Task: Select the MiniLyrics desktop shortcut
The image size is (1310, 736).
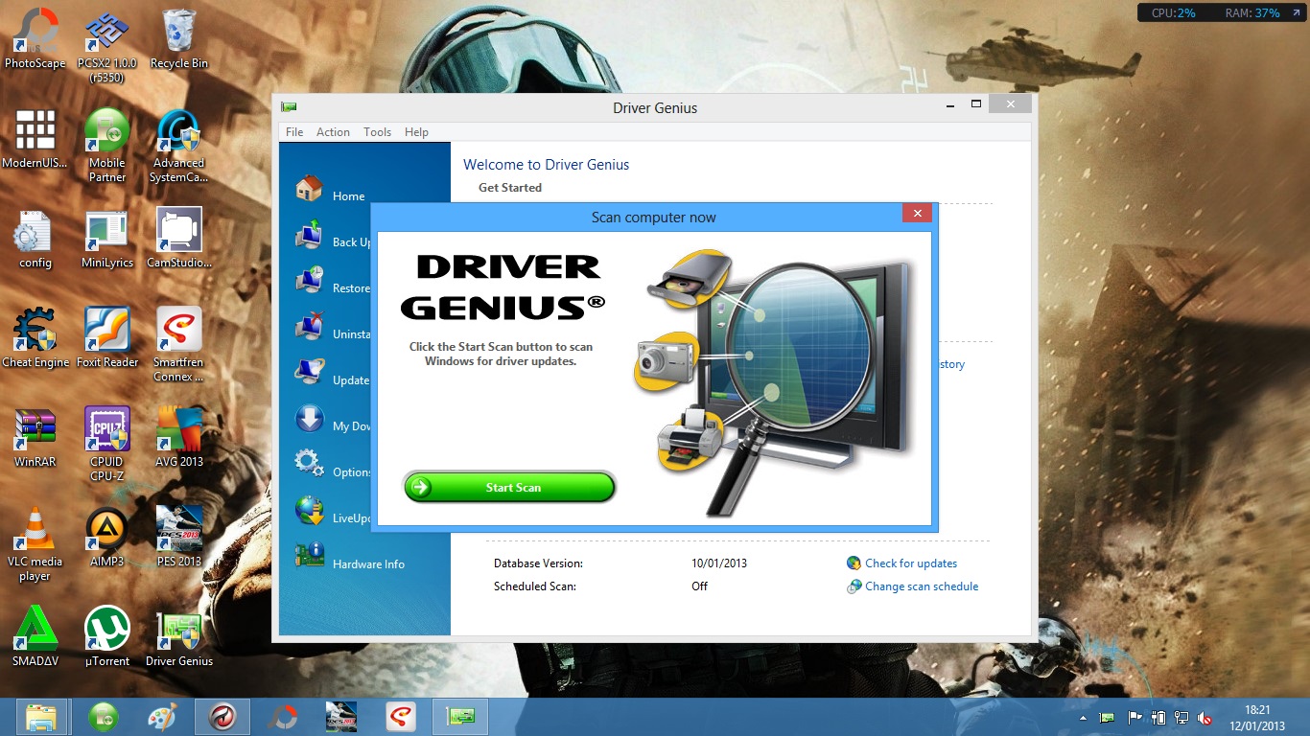Action: (107, 239)
